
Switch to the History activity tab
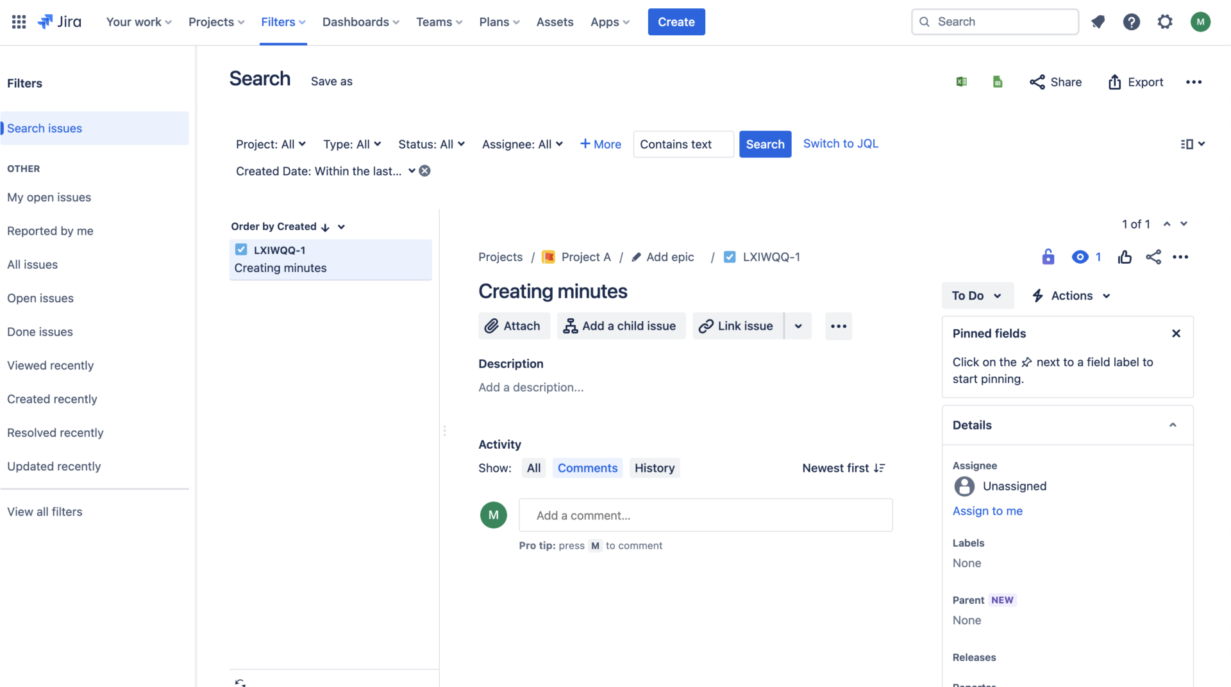(x=654, y=468)
